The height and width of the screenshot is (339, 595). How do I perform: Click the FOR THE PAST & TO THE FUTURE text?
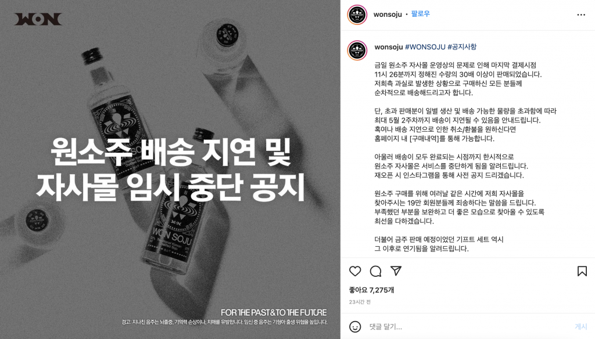click(274, 312)
